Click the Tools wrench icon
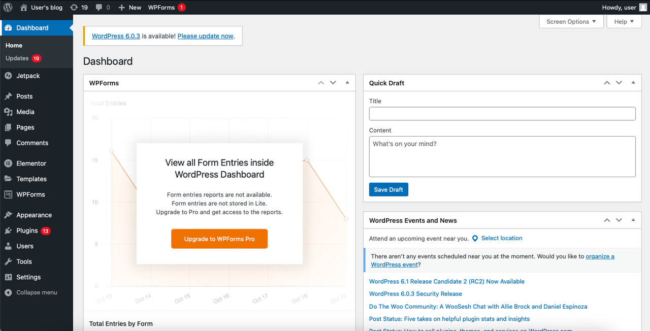Screen dimensions: 650x331 pos(8,261)
